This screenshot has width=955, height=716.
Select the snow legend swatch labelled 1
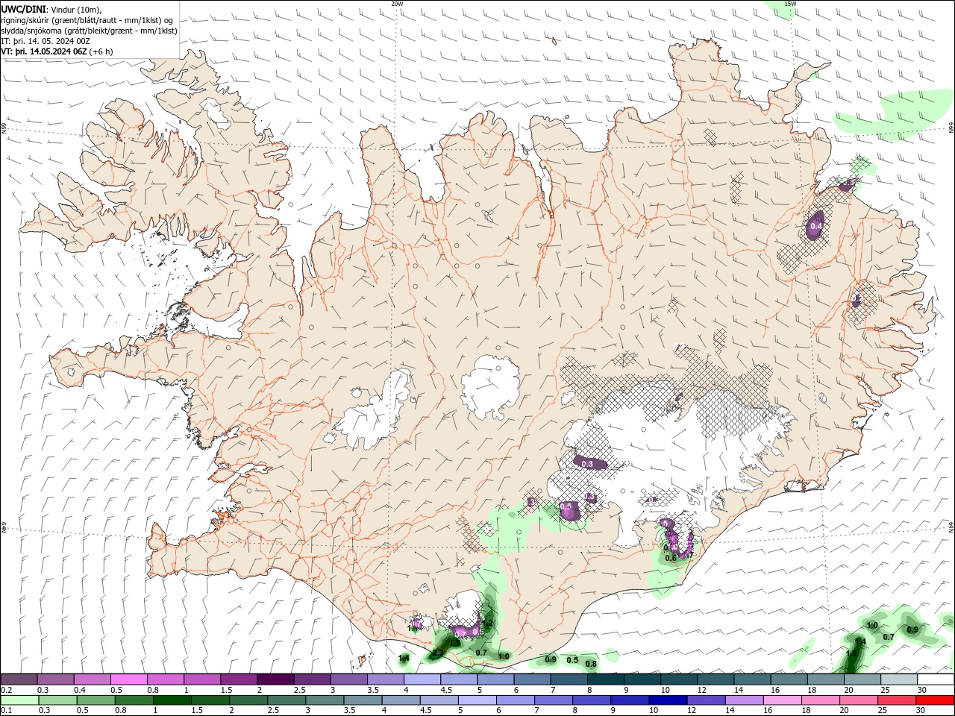point(201,679)
